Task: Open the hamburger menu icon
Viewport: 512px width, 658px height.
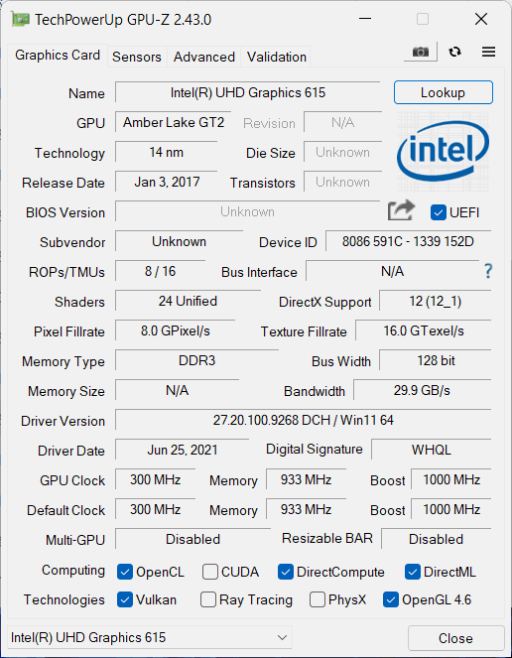Action: click(x=488, y=52)
